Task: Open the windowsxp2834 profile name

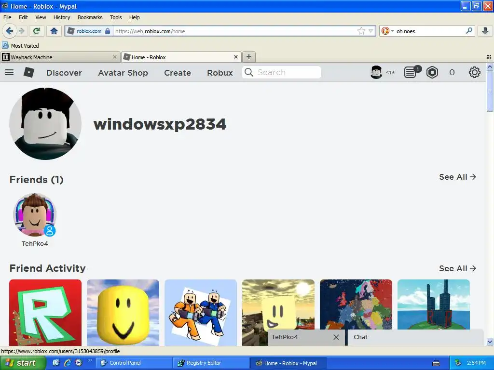Action: 160,124
